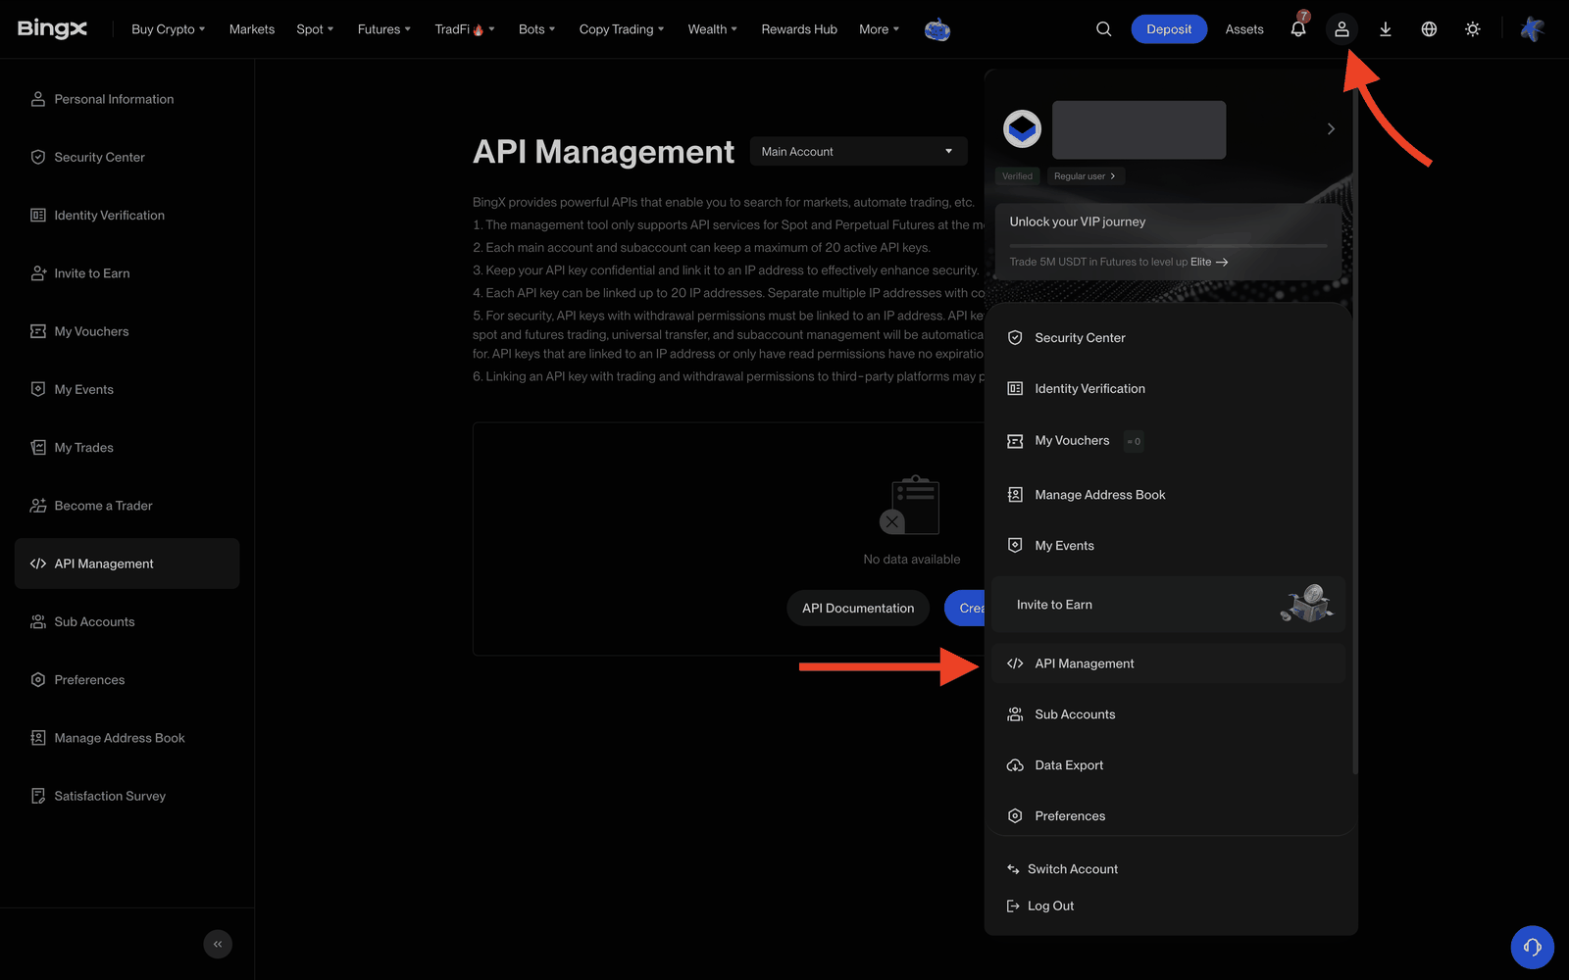Click the download app icon

click(1386, 29)
